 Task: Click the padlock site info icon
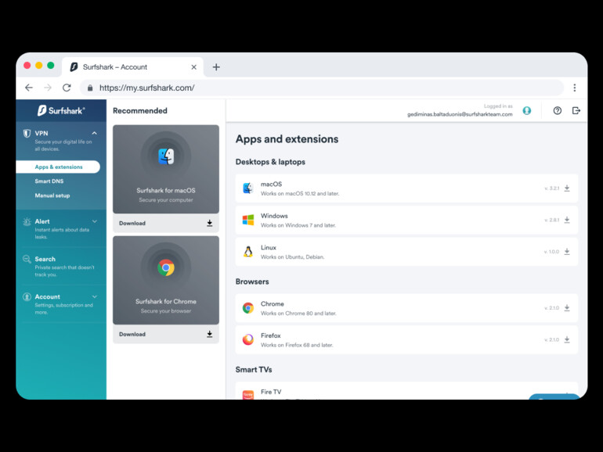(x=90, y=88)
